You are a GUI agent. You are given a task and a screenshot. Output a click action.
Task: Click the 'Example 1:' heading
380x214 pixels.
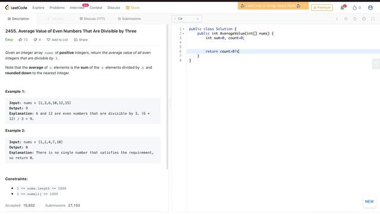15,92
